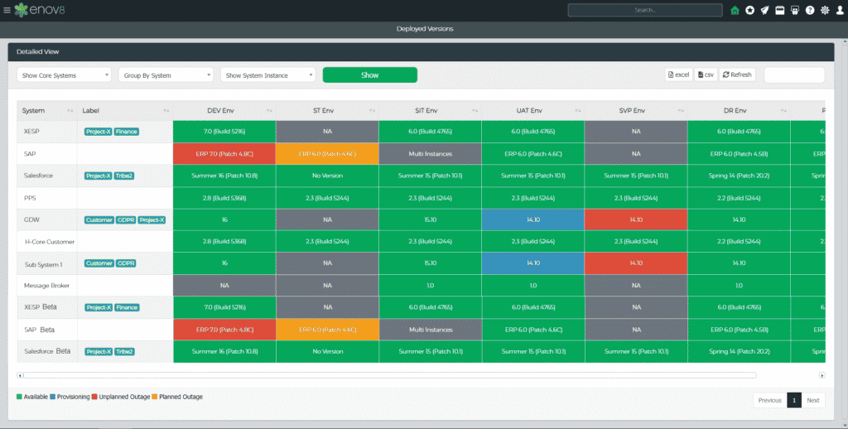Click the blank filter box beside Refresh
848x429 pixels.
794,75
